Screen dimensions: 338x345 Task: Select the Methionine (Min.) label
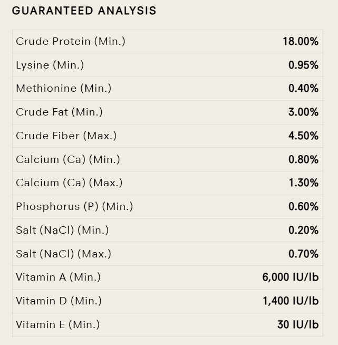click(x=64, y=89)
